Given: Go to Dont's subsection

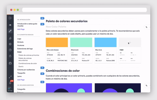Looking at the screenshot, I should (x=21, y=66).
